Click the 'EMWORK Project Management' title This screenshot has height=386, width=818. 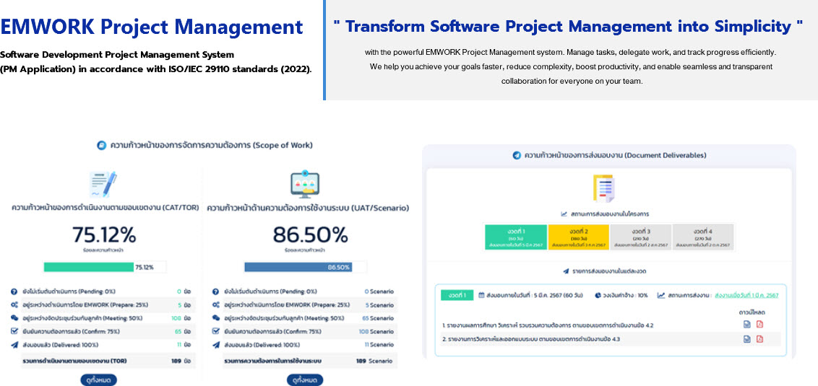151,27
